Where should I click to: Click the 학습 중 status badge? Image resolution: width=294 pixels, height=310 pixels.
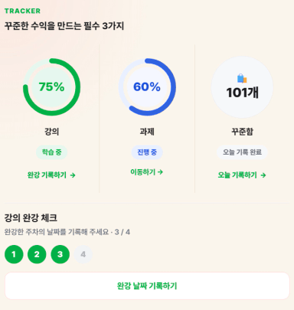[x=51, y=152]
